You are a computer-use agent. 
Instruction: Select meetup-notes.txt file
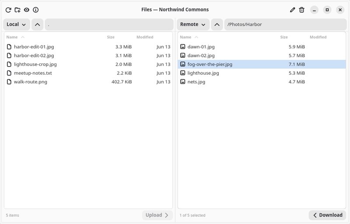[88, 73]
